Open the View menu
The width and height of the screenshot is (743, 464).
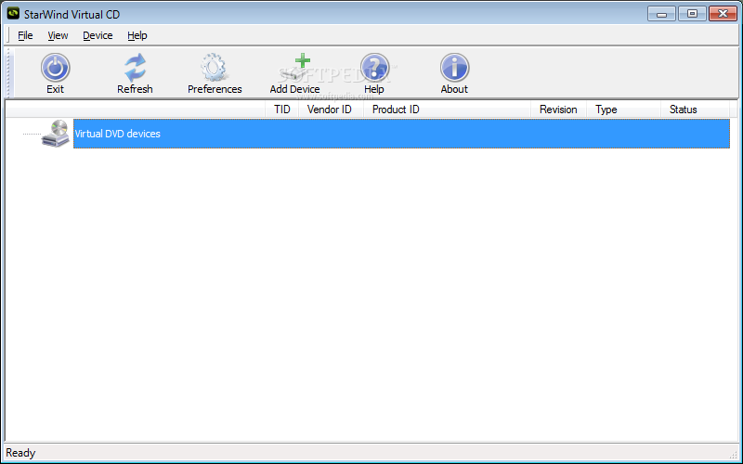point(58,35)
